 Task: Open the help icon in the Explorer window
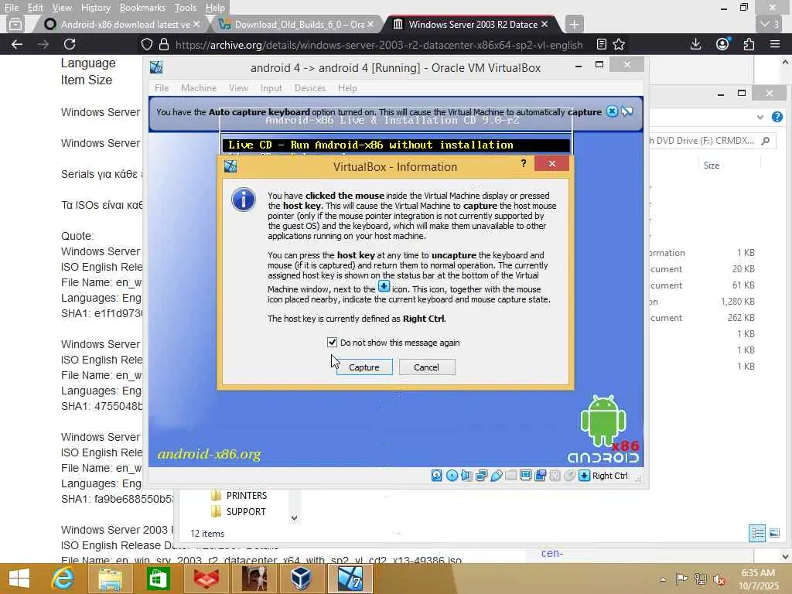[777, 118]
